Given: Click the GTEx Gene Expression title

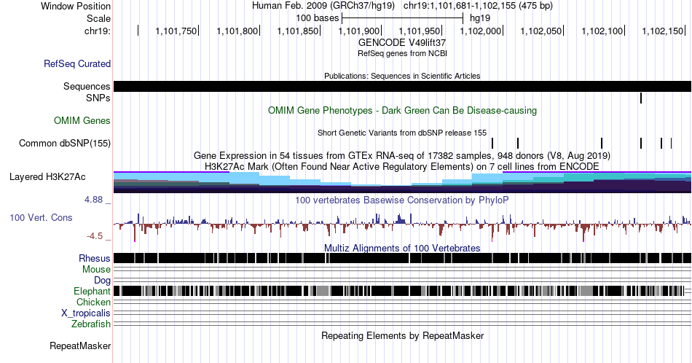Looking at the screenshot, I should (402, 155).
